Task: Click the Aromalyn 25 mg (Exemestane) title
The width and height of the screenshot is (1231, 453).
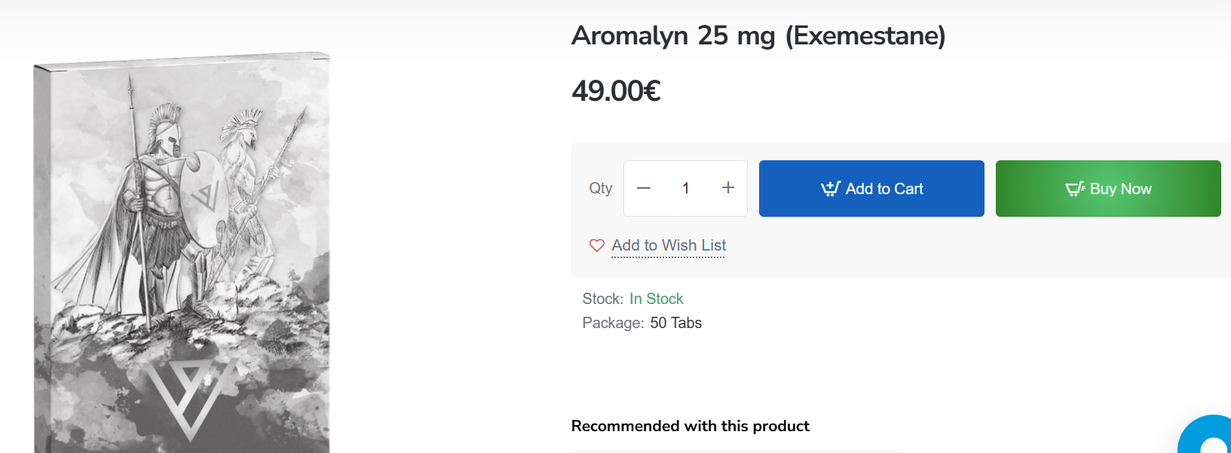Action: (x=758, y=35)
